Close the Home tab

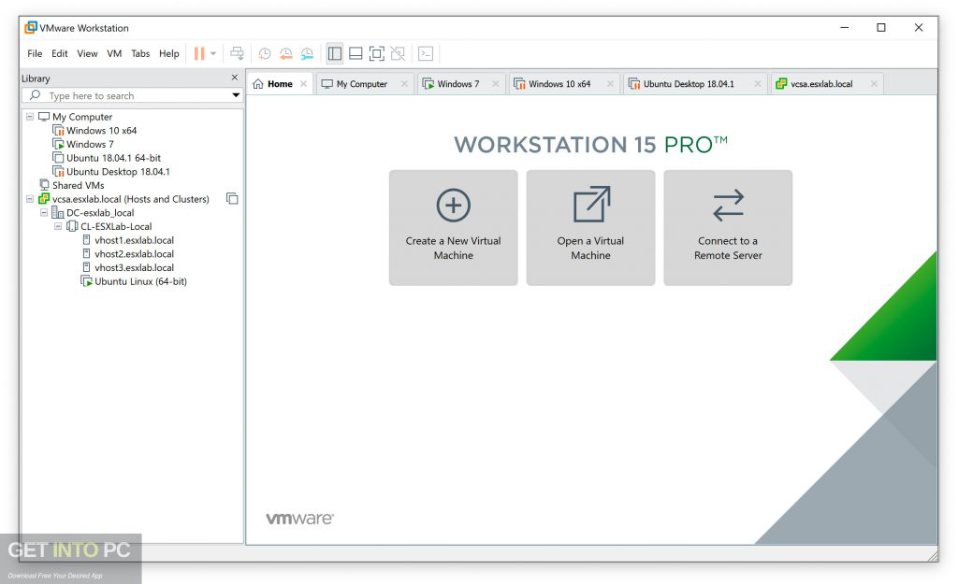(304, 84)
